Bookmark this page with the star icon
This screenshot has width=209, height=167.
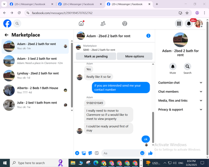[187, 13]
